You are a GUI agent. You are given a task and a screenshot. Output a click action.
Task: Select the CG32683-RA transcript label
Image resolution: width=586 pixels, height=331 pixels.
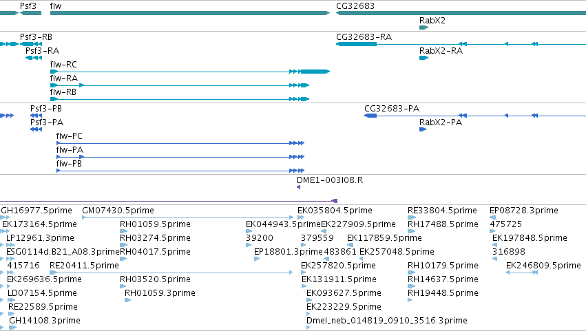[x=364, y=37]
